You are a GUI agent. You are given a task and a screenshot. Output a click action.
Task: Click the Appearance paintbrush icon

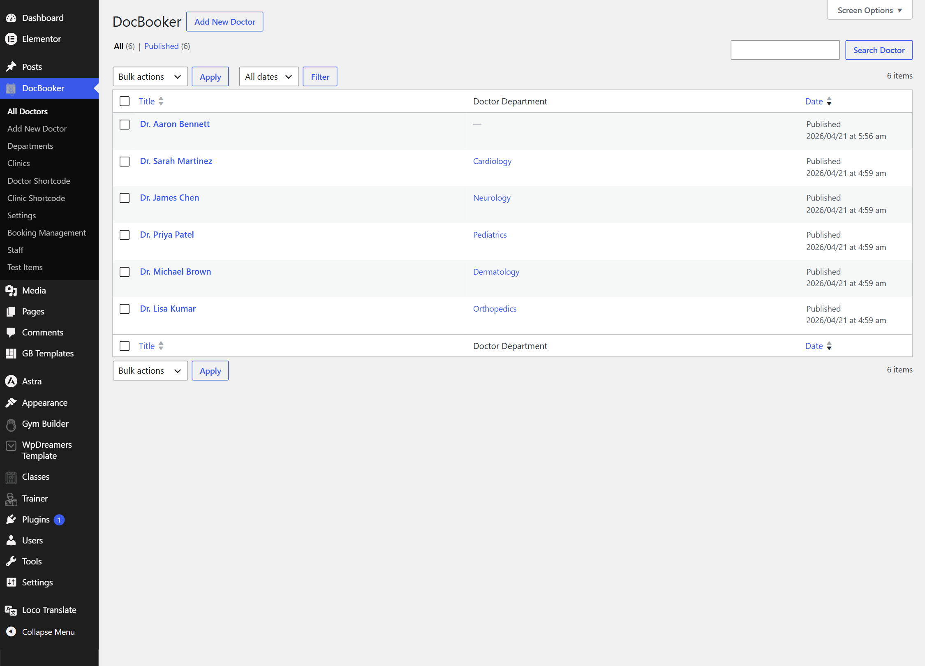coord(11,402)
